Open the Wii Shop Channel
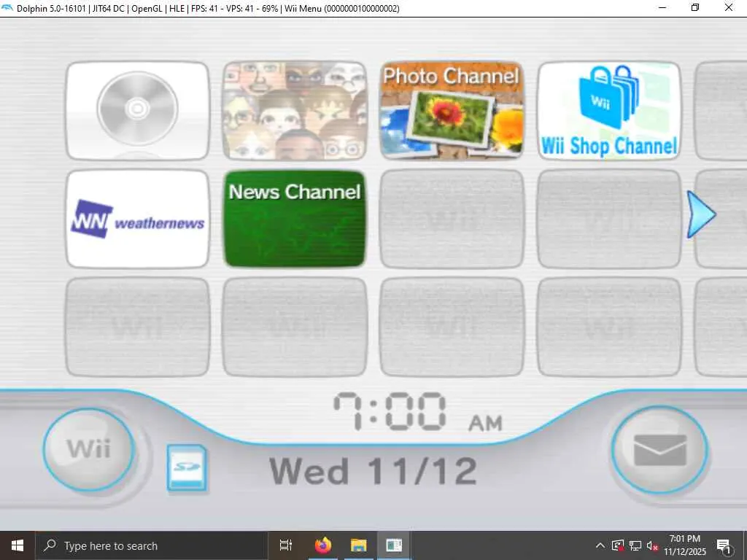This screenshot has width=747, height=560. (x=609, y=111)
